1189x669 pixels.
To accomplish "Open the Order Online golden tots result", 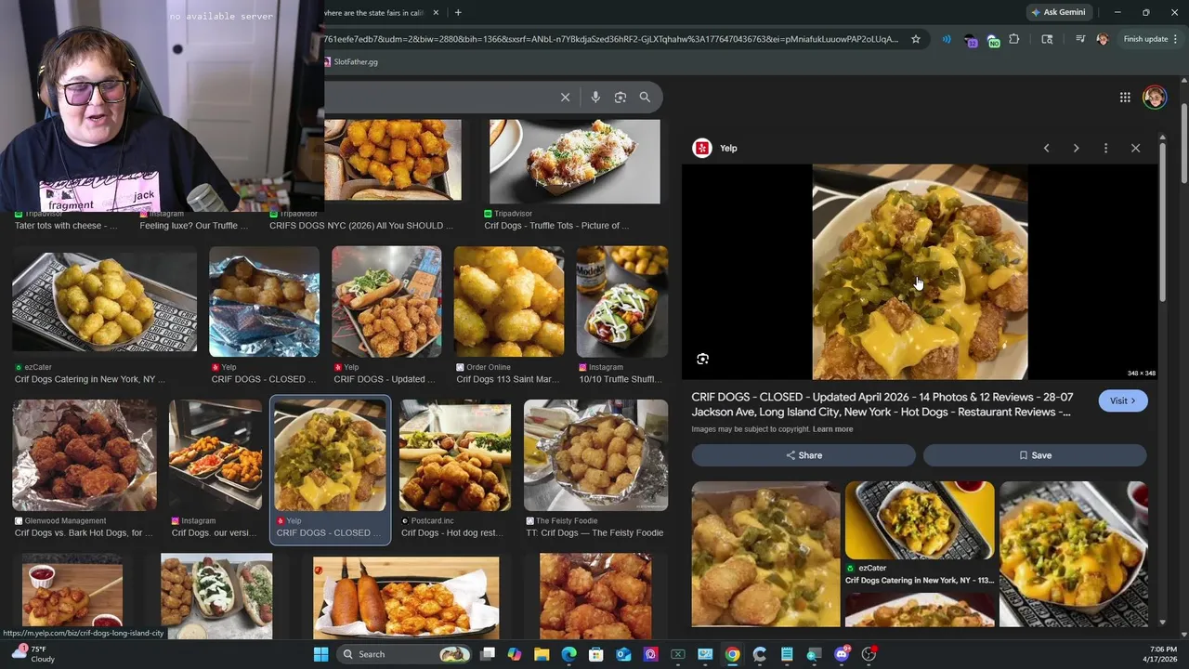I will 509,302.
